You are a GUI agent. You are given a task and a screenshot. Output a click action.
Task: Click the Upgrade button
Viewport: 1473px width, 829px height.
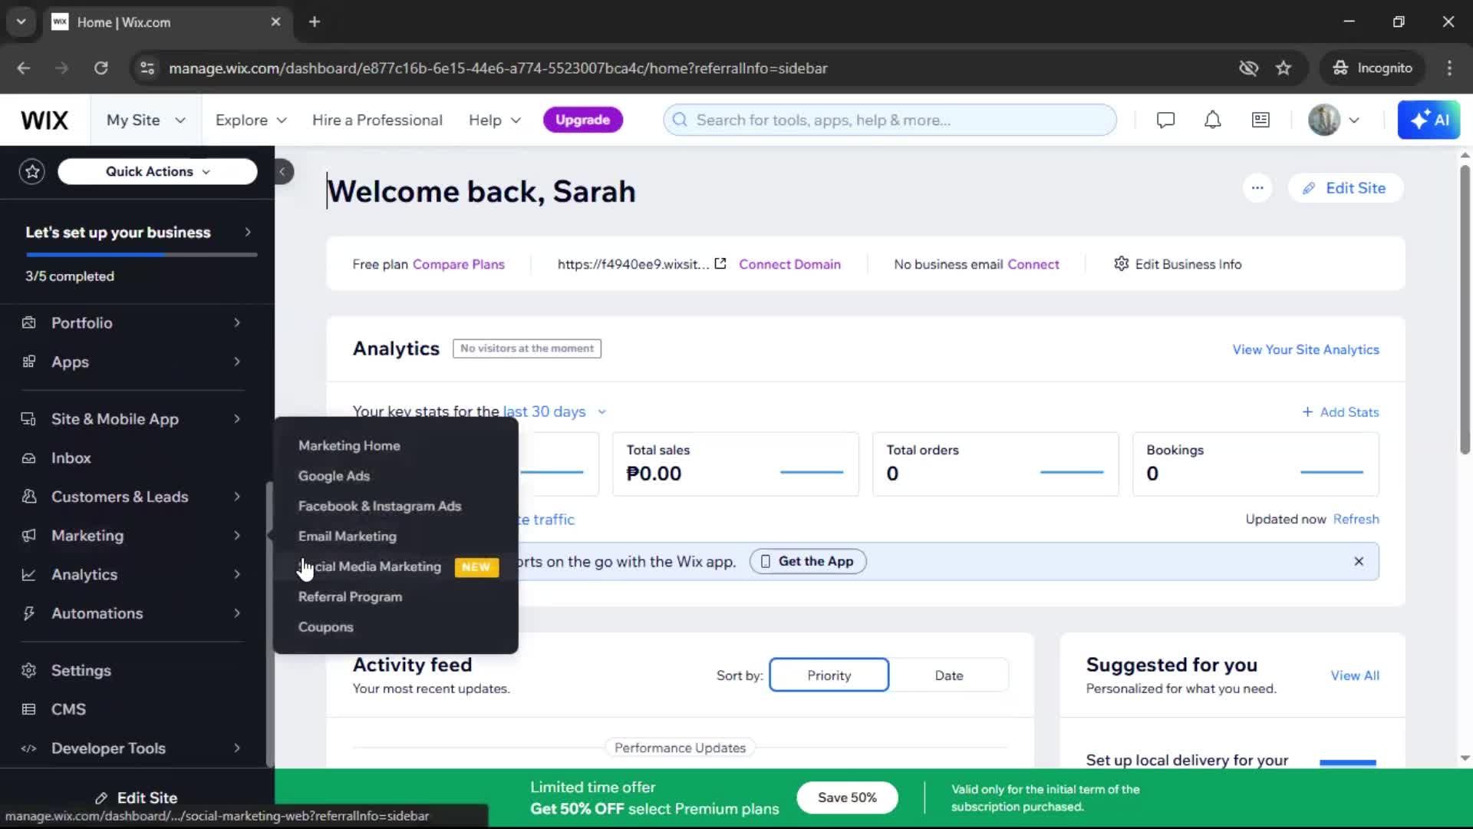point(582,120)
